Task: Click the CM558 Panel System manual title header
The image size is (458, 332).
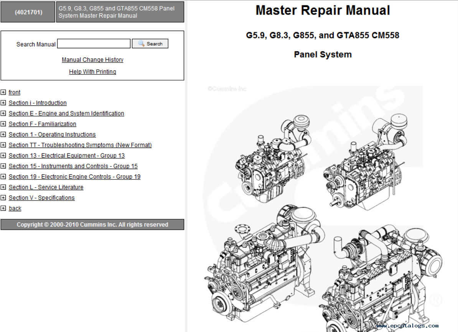Action: pos(120,12)
